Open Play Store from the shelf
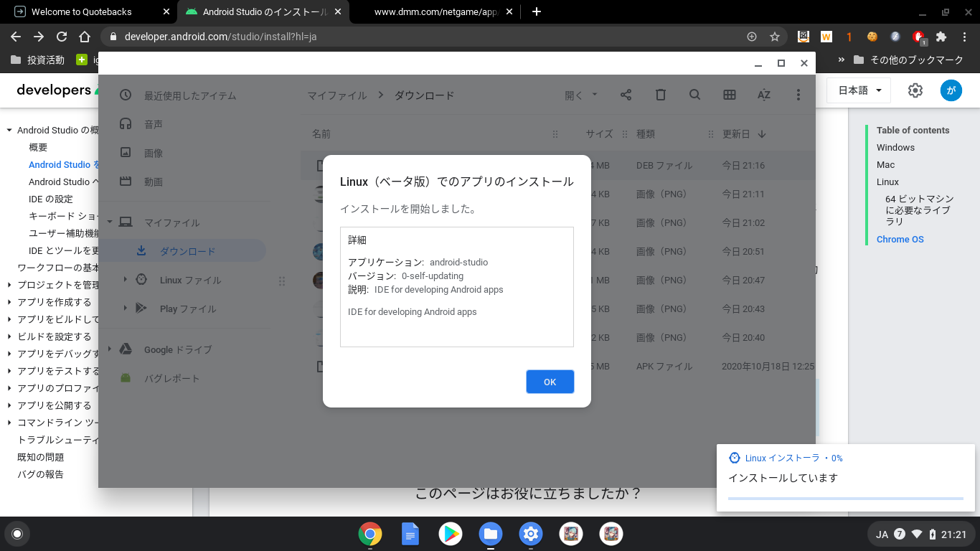Viewport: 980px width, 551px height. tap(451, 534)
